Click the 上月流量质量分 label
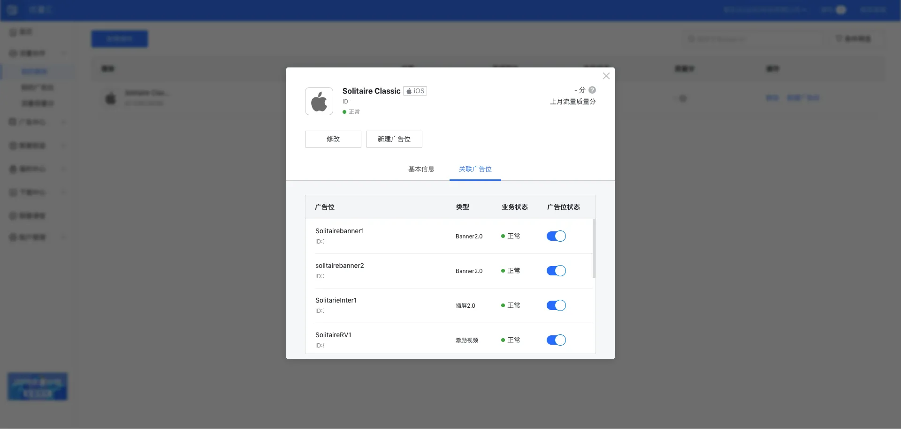This screenshot has width=901, height=429. point(573,102)
